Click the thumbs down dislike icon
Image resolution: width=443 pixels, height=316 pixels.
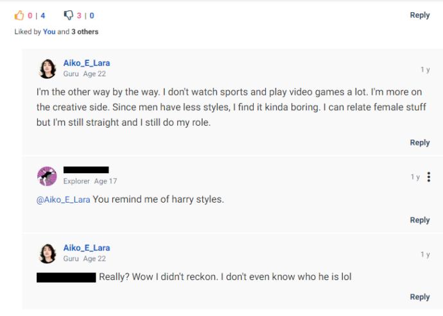(x=68, y=15)
